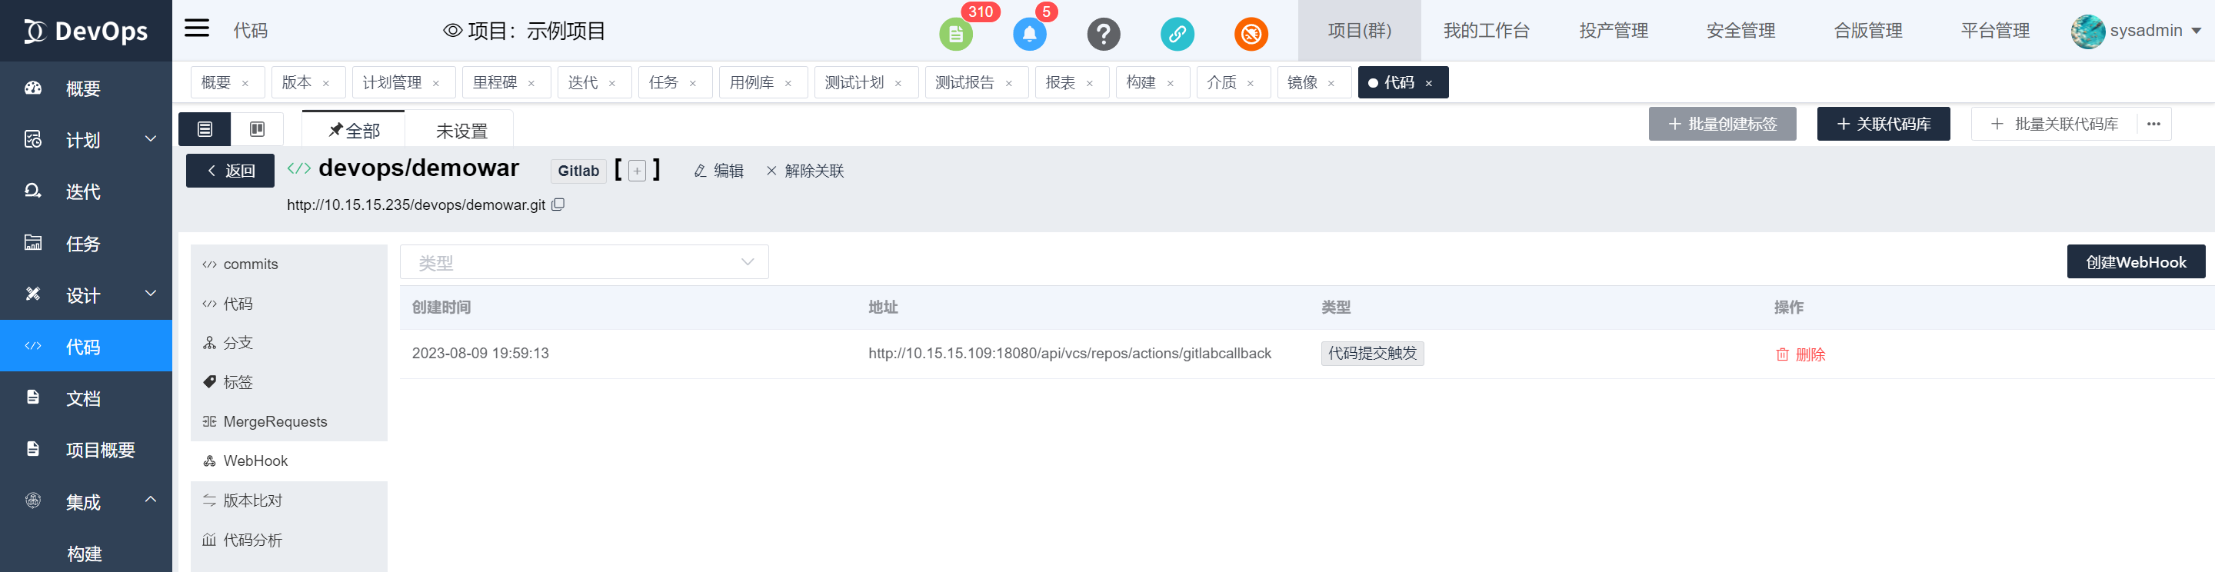
Task: Switch to the 未设置 tab
Action: 461,131
